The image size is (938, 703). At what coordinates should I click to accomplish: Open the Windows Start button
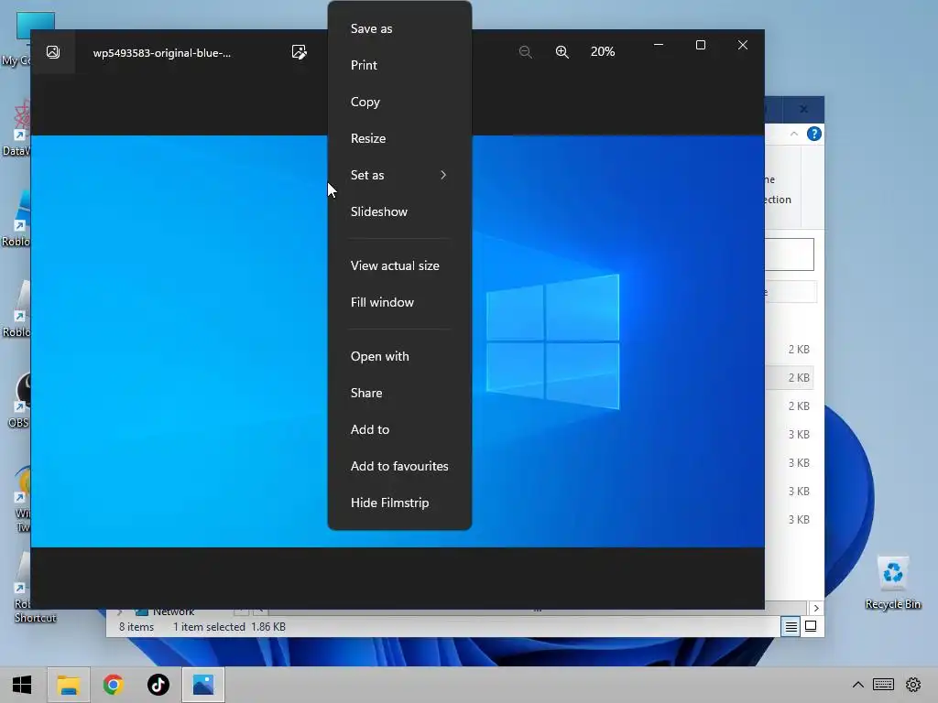tap(22, 685)
